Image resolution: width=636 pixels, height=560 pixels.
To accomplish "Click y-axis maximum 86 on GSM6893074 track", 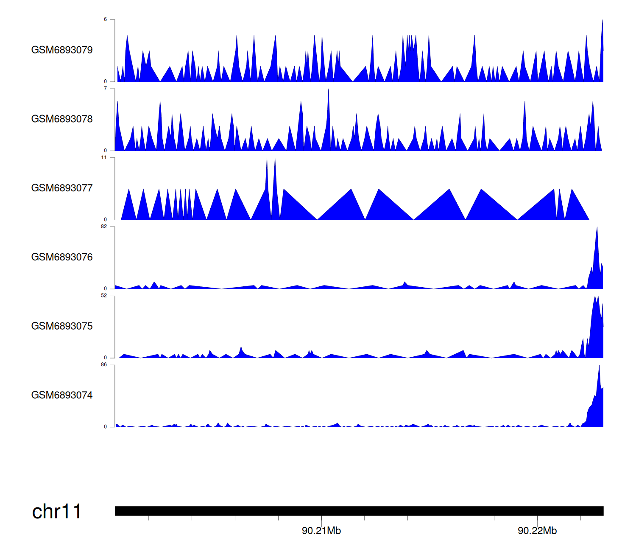I will pyautogui.click(x=104, y=365).
